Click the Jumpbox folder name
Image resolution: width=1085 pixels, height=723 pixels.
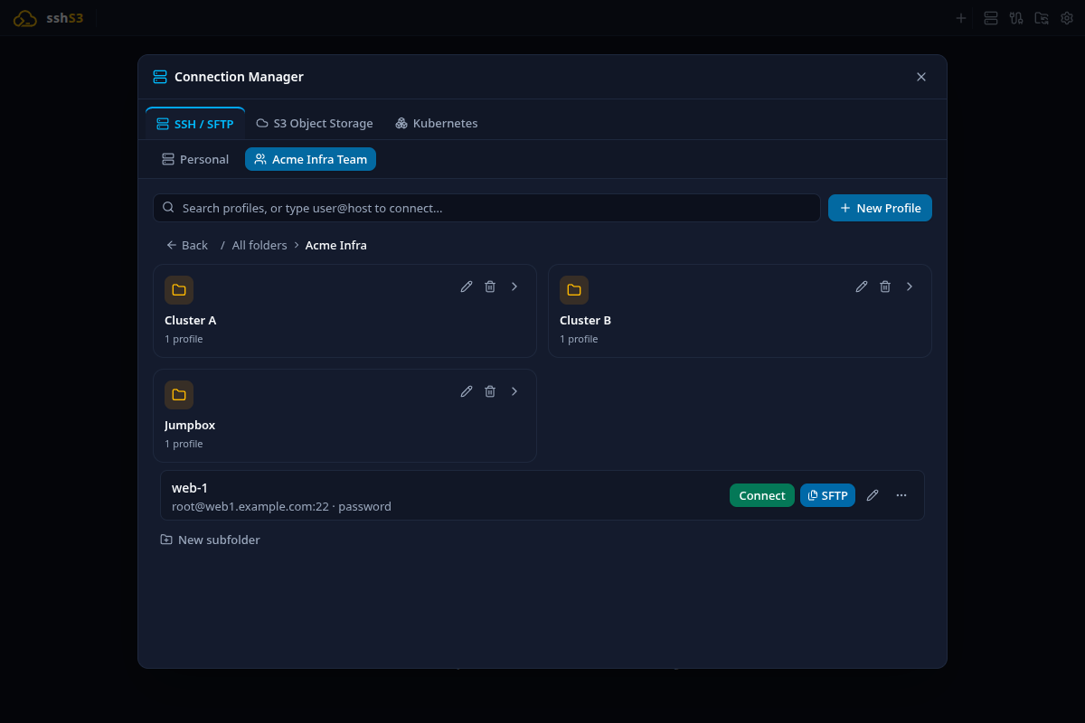point(190,426)
